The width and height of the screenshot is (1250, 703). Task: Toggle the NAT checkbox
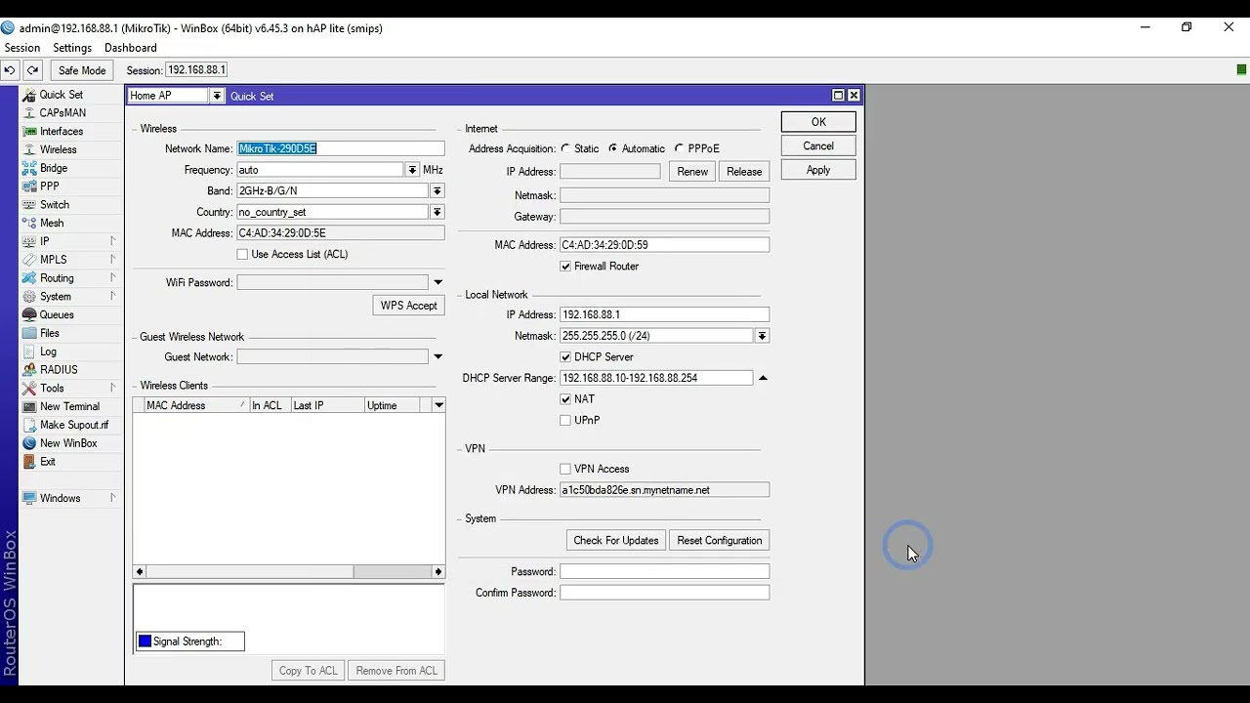(565, 399)
